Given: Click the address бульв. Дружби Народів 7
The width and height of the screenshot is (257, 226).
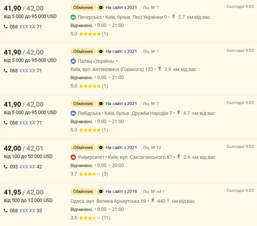Looking at the screenshot, I should 143,113.
